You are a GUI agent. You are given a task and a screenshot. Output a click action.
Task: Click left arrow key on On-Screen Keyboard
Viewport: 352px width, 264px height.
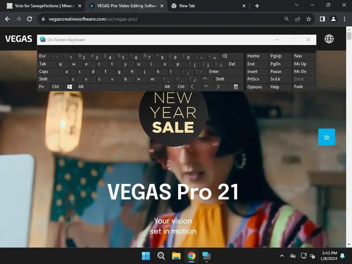click(x=192, y=87)
